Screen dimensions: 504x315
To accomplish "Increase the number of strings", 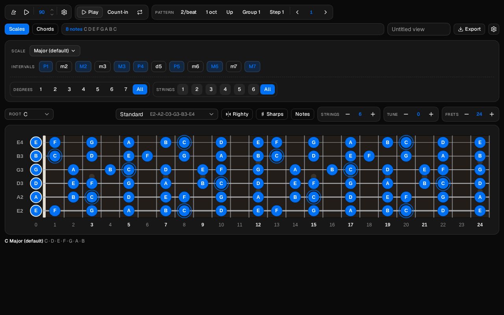I will 373,114.
